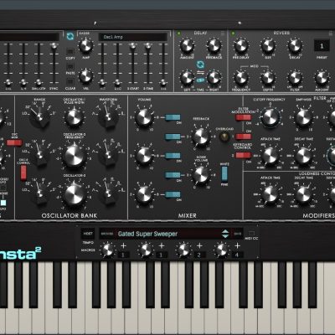Click the Copy button
Screen dimensions: 335x335
pyautogui.click(x=70, y=52)
